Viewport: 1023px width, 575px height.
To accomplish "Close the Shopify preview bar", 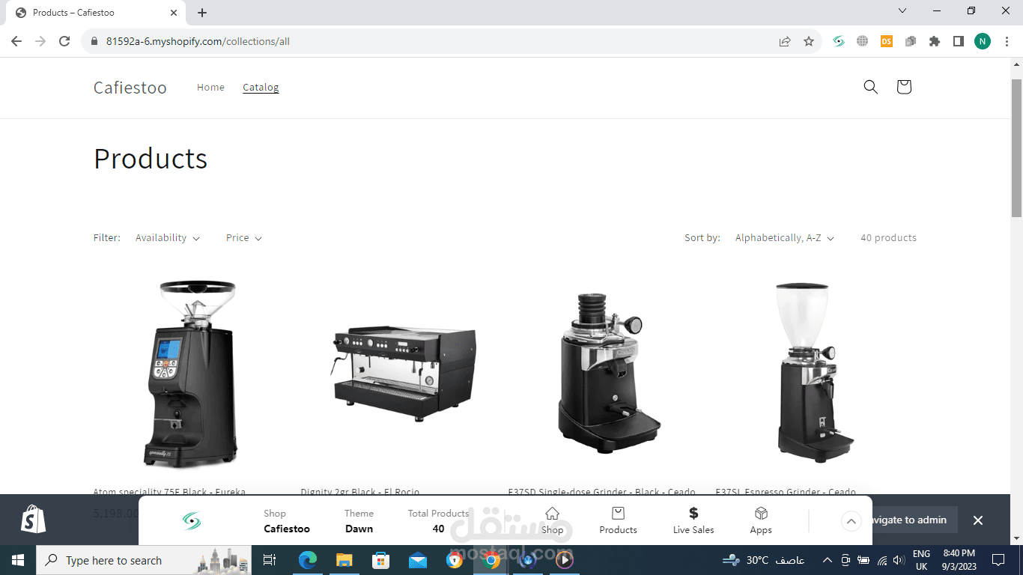I will pyautogui.click(x=977, y=520).
